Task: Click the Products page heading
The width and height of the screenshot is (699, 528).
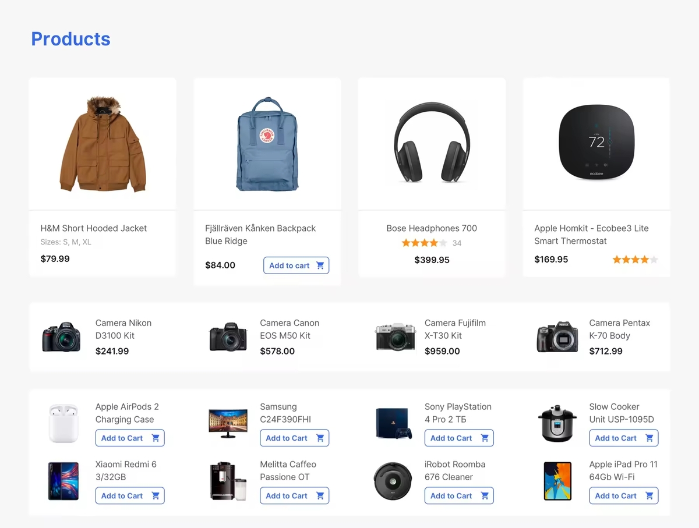Action: coord(70,39)
